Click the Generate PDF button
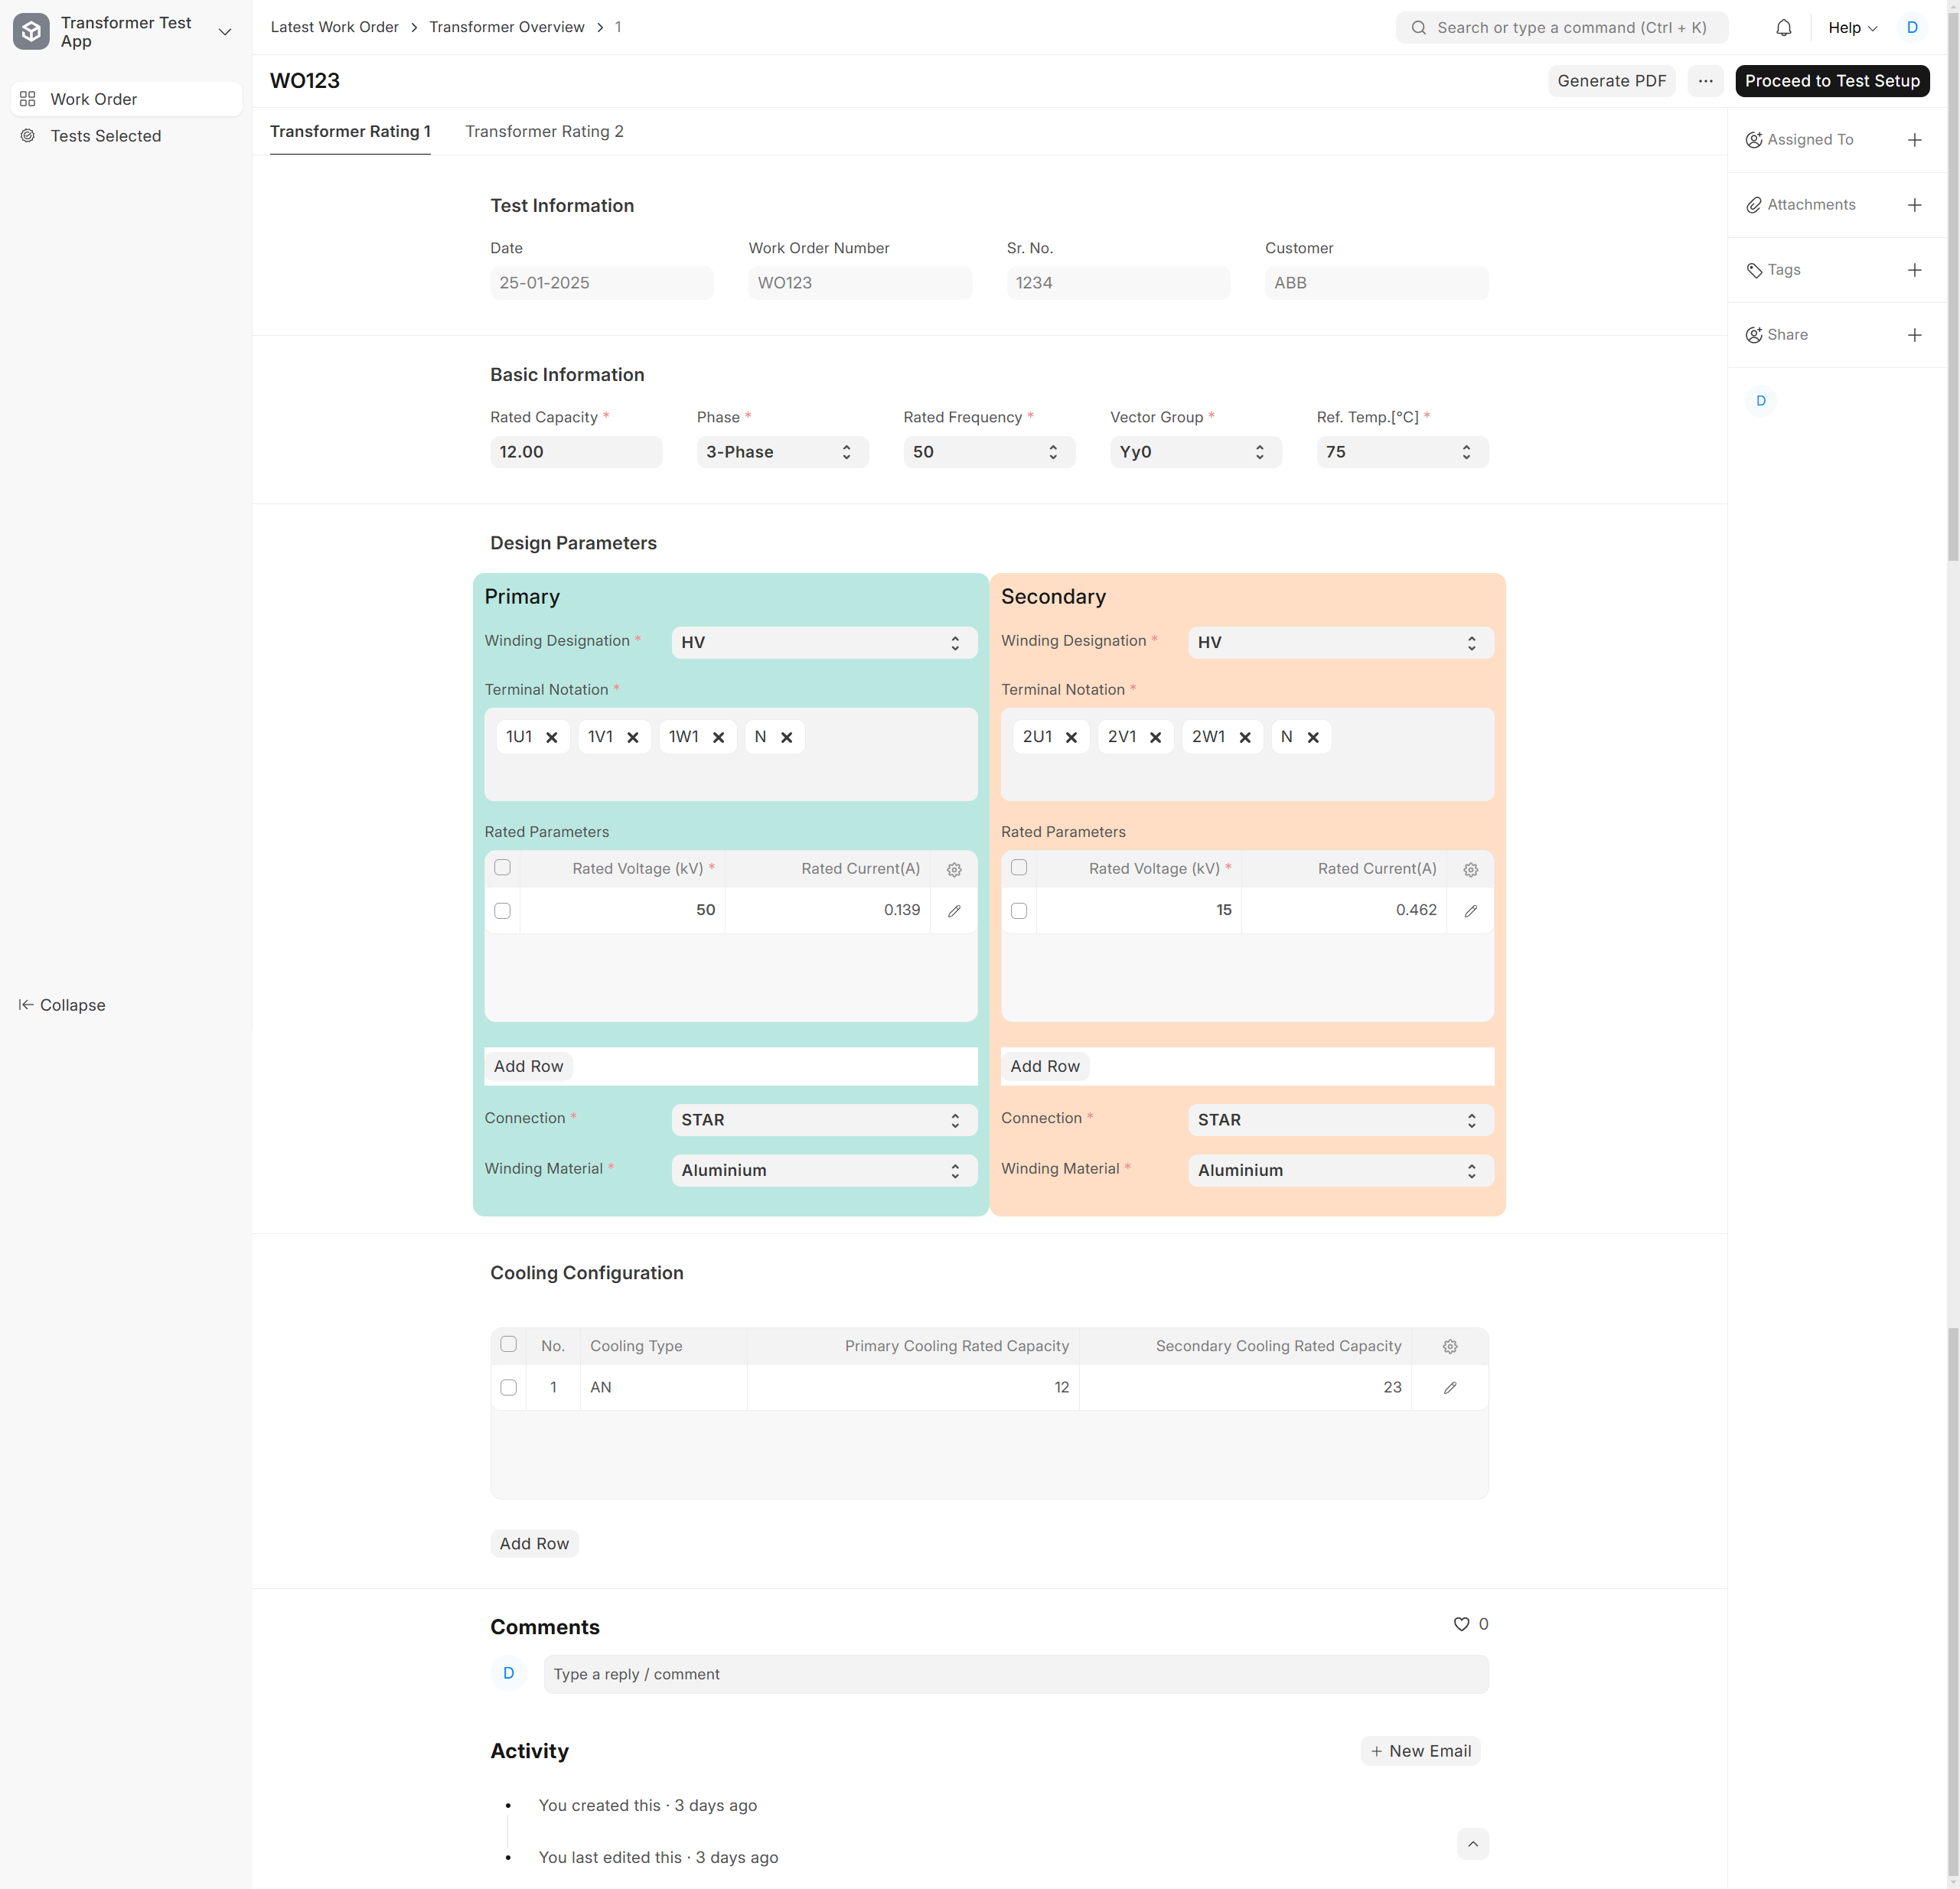1960x1889 pixels. pos(1611,81)
